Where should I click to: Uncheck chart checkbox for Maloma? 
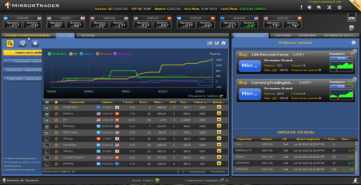[x=47, y=114]
